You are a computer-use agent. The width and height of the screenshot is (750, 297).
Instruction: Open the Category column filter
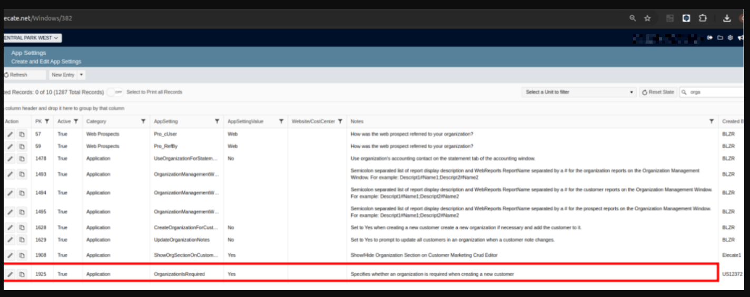pyautogui.click(x=143, y=121)
